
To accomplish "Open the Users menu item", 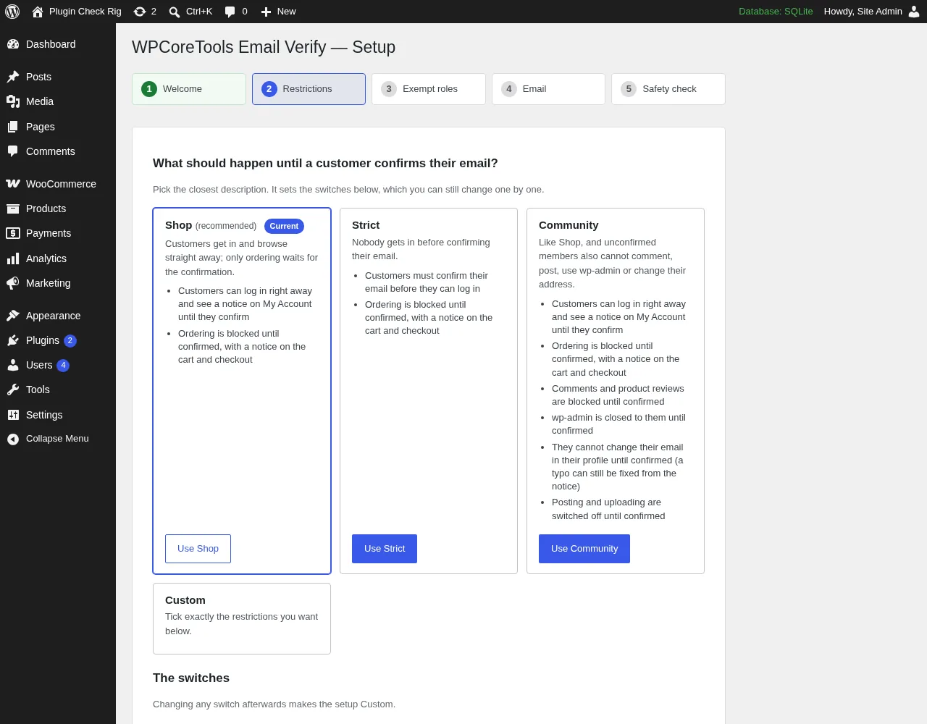I will point(58,365).
